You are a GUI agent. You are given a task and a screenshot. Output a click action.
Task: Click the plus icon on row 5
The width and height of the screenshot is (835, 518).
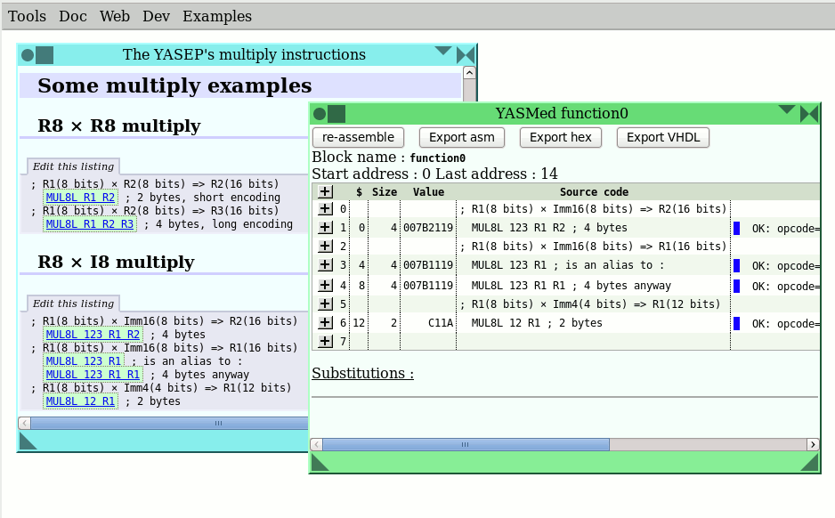pyautogui.click(x=326, y=304)
